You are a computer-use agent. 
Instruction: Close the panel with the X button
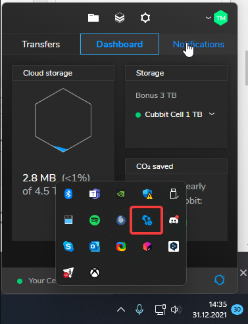(243, 273)
